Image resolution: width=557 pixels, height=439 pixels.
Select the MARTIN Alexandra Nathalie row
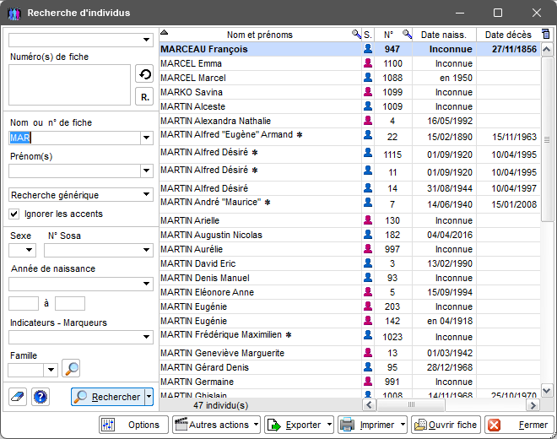(350, 121)
